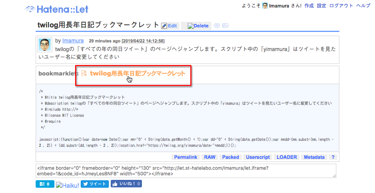Image resolution: width=375 pixels, height=193 pixels.
Task: Click the Imamura username in welcome header
Action: pyautogui.click(x=279, y=6)
